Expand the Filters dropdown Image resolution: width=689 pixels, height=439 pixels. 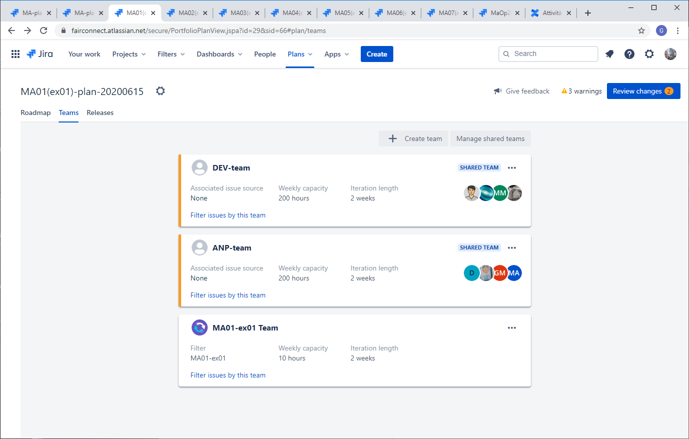tap(171, 54)
